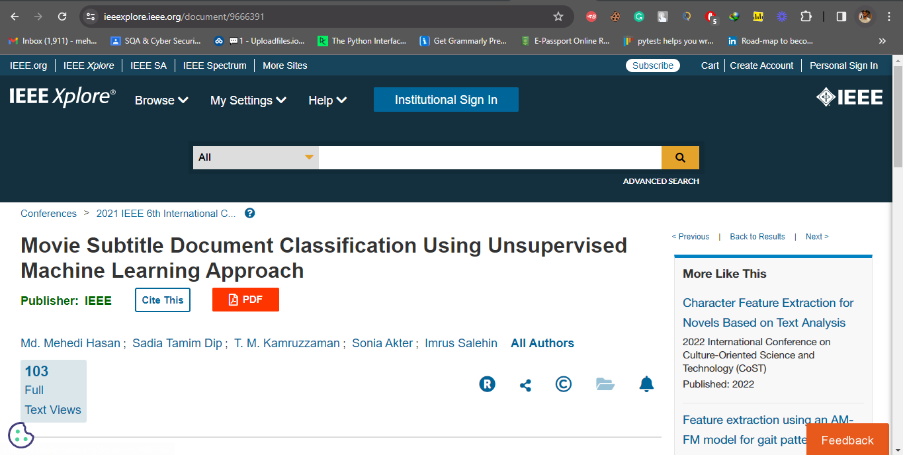Open author T. M. Kamruzzaman
This screenshot has width=903, height=455.
(x=287, y=343)
